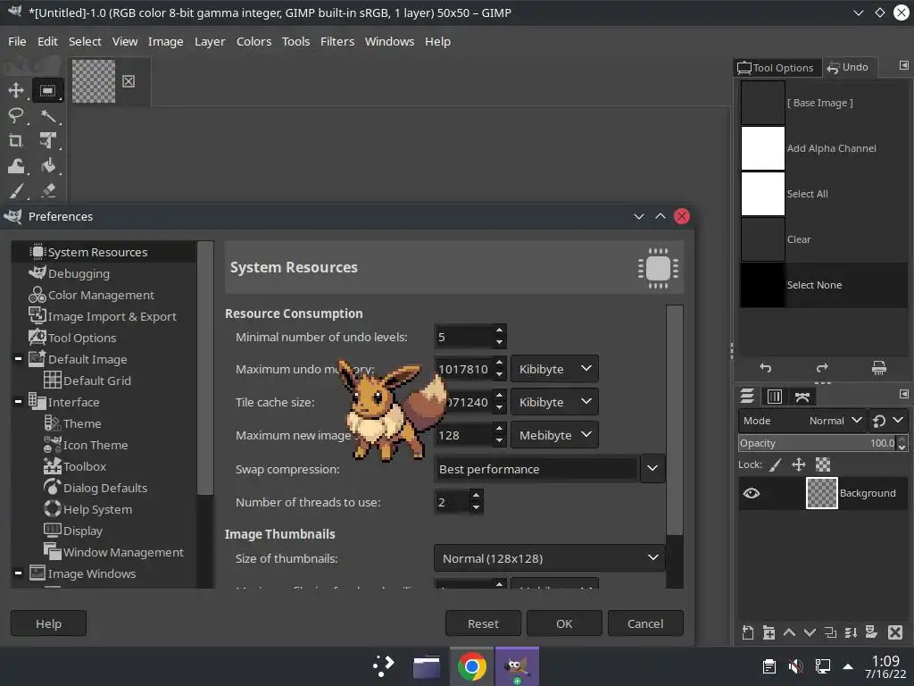Toggle lock alpha channel icon
This screenshot has height=686, width=914.
pos(822,464)
